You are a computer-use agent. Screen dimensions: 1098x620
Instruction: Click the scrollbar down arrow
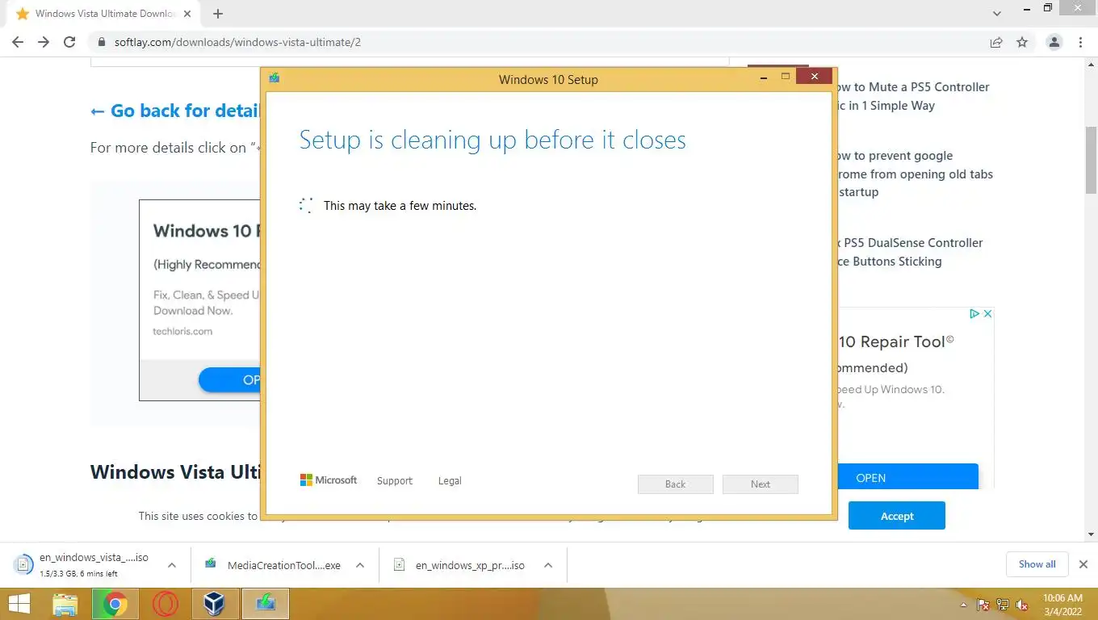click(1092, 534)
